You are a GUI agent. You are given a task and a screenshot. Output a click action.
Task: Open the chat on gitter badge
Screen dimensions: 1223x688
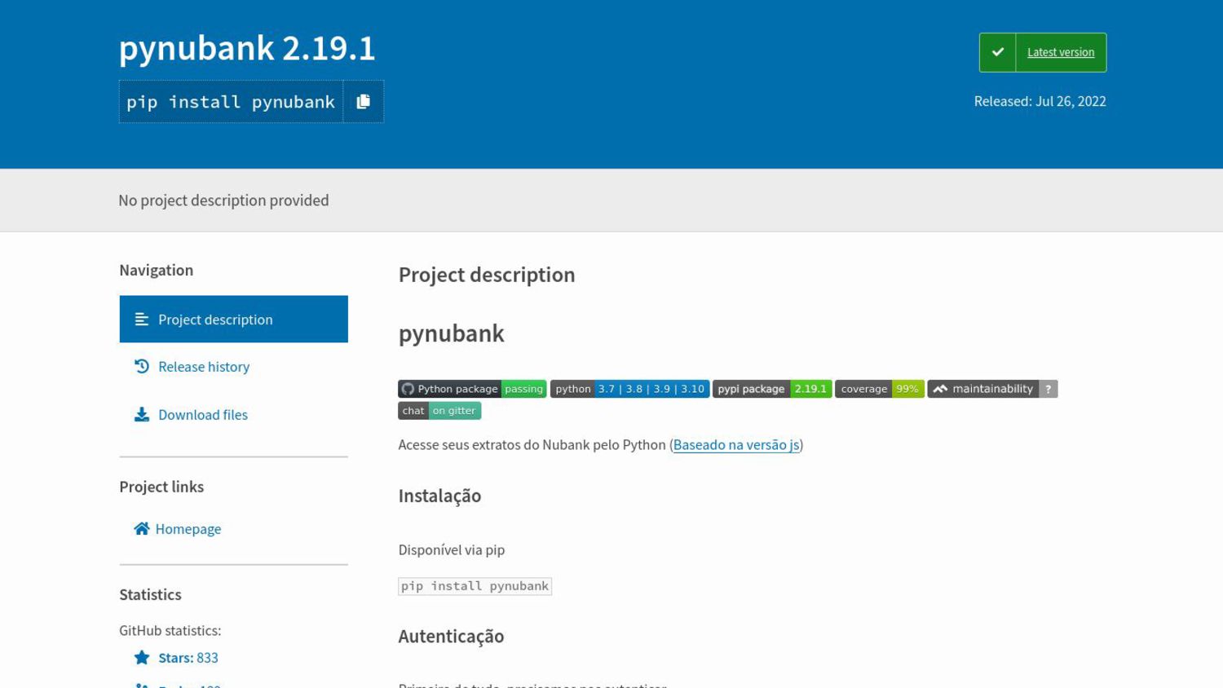pyautogui.click(x=439, y=411)
